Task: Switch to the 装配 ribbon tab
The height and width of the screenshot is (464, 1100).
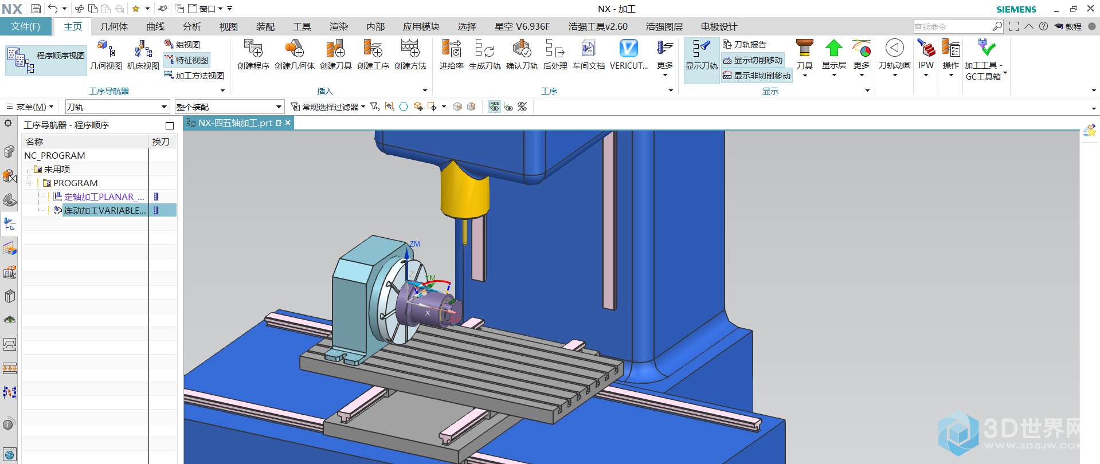Action: 265,26
